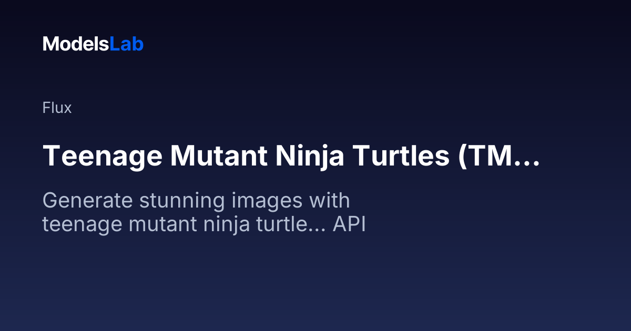Open the Teenage Mutant Ninja Turtles title
631x331 pixels.
tap(291, 156)
